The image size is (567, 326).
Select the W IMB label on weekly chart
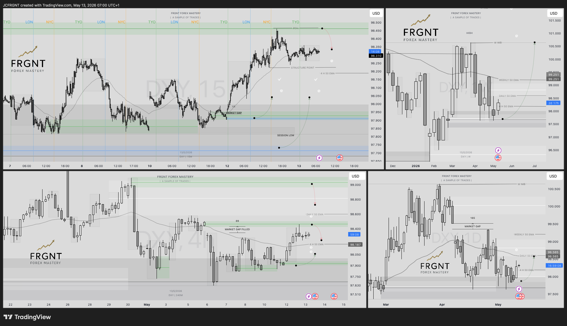[x=498, y=43]
